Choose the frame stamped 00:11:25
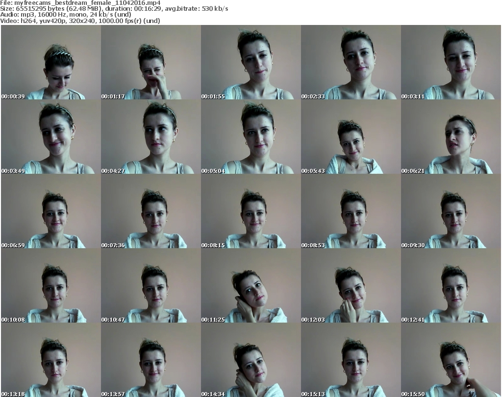The width and height of the screenshot is (502, 397). pyautogui.click(x=251, y=285)
